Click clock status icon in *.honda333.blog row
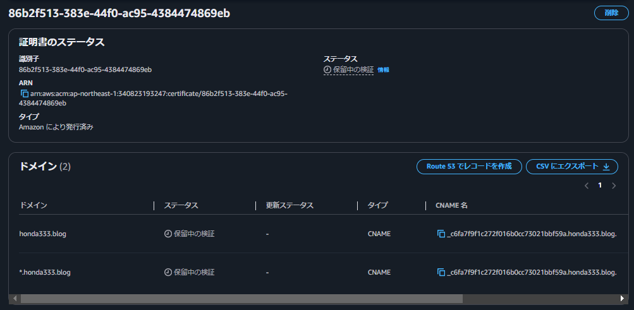The image size is (634, 310). [x=168, y=273]
